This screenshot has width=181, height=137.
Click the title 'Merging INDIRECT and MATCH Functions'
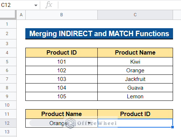point(99,34)
